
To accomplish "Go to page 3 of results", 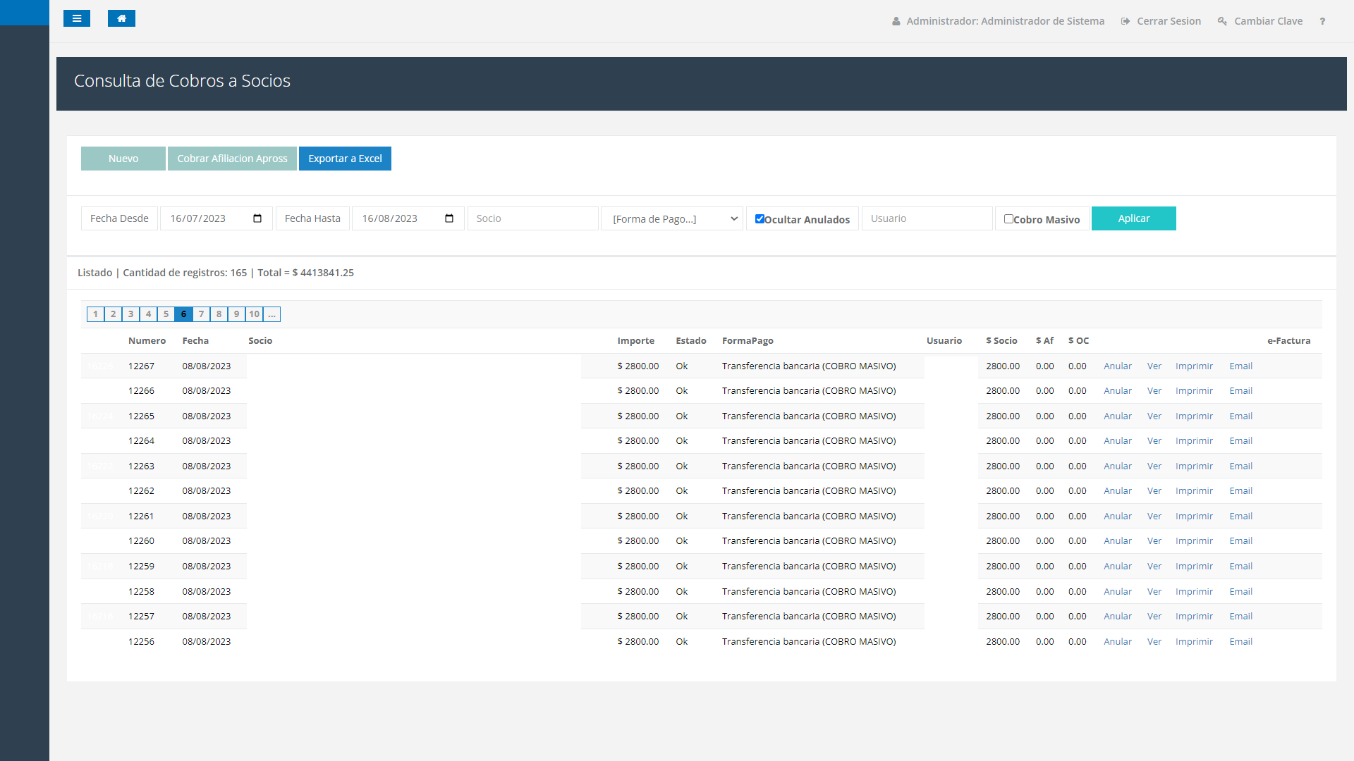I will 130,314.
